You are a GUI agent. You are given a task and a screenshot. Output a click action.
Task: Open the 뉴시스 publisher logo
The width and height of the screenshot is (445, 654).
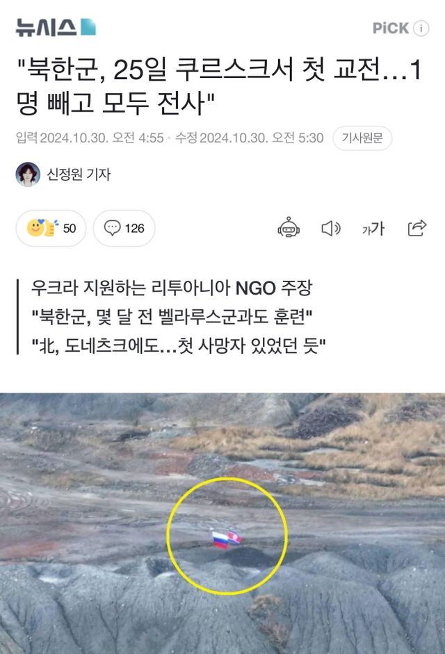point(56,28)
